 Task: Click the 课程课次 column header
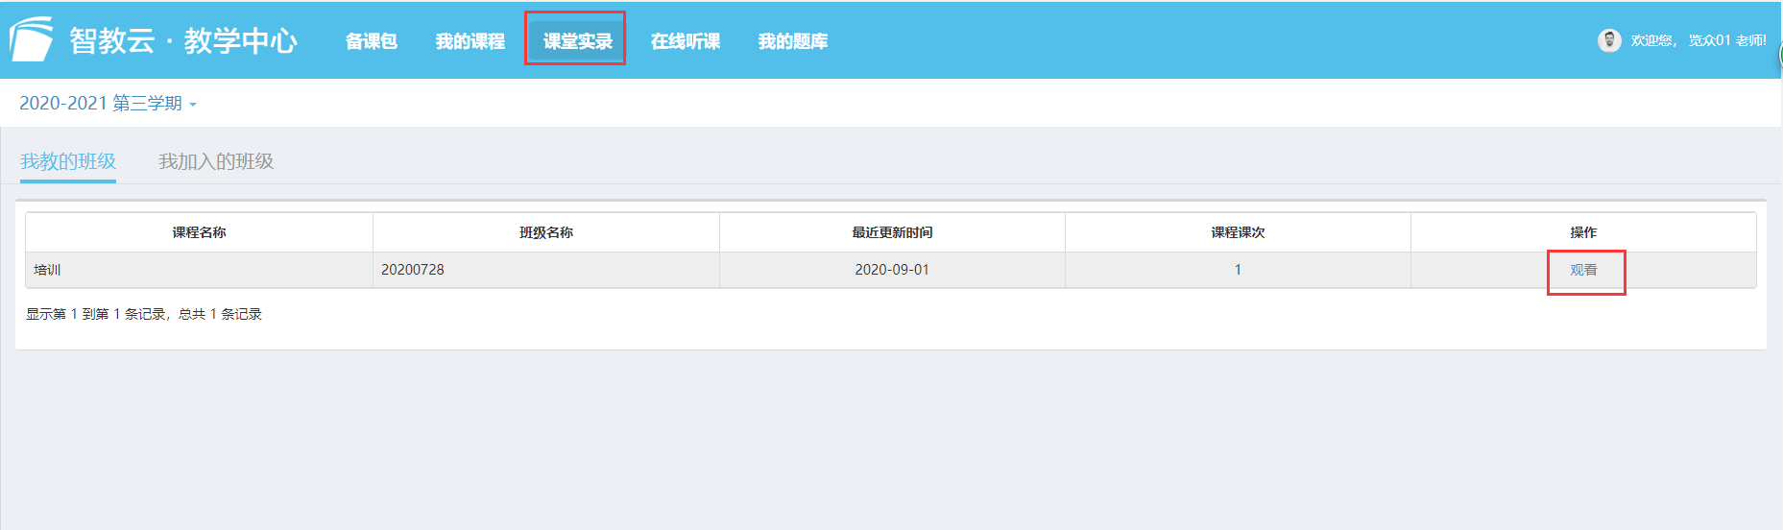(1238, 232)
